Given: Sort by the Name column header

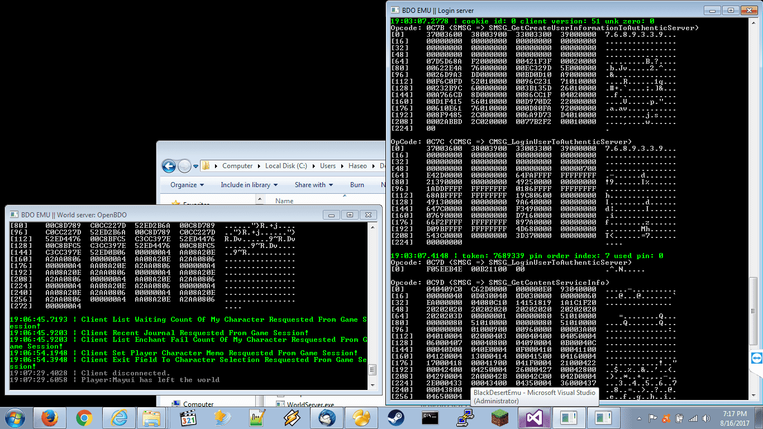Looking at the screenshot, I should point(284,201).
